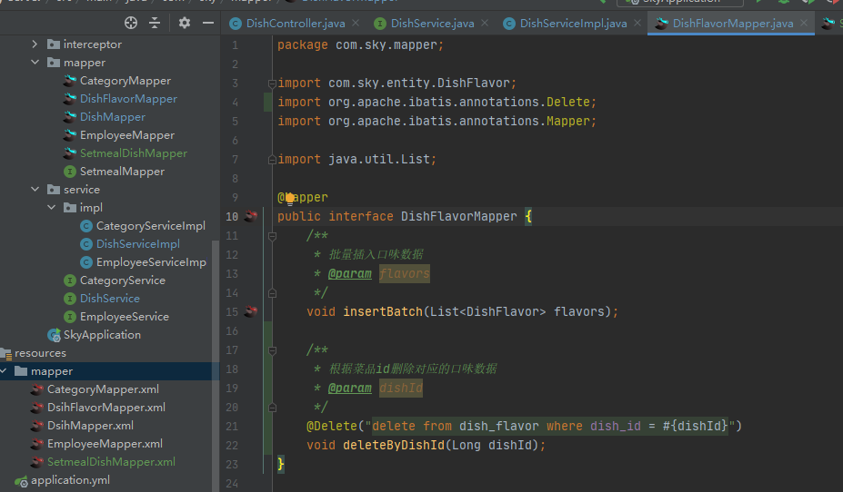Image resolution: width=843 pixels, height=492 pixels.
Task: Click the locate file crosshair icon
Action: (130, 23)
